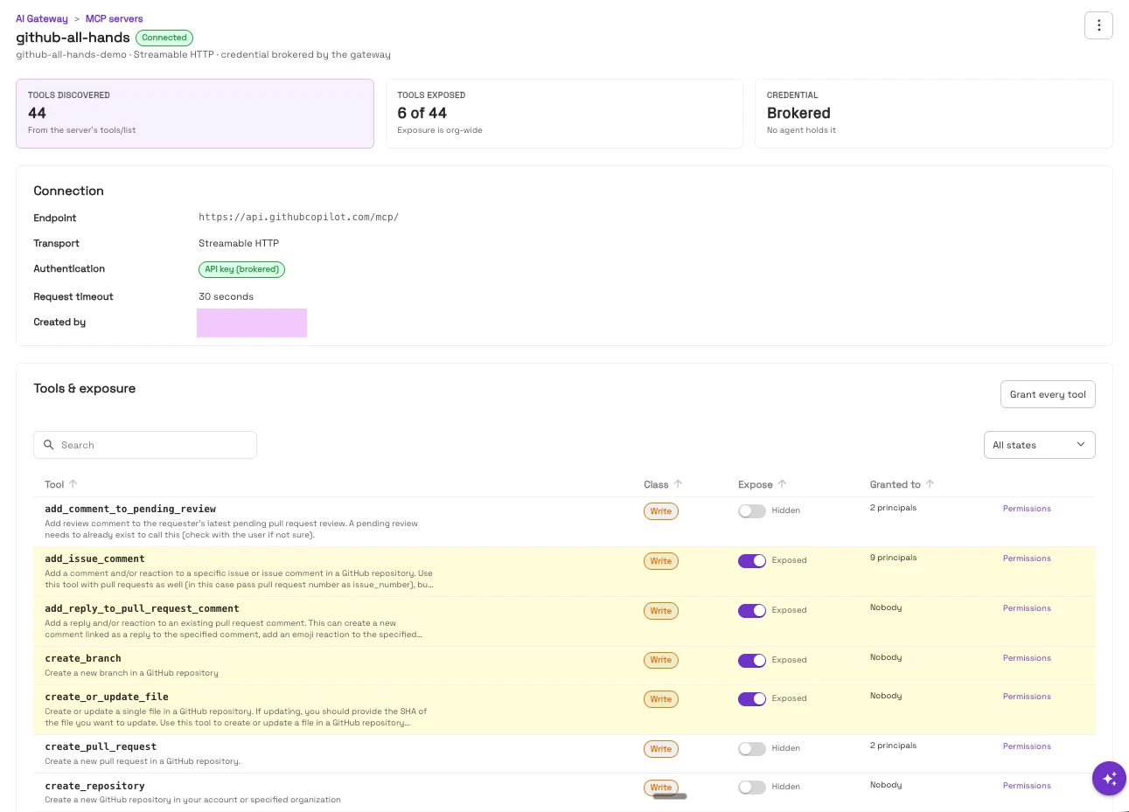Click the API key (brokered) badge
The image size is (1129, 812).
(241, 269)
